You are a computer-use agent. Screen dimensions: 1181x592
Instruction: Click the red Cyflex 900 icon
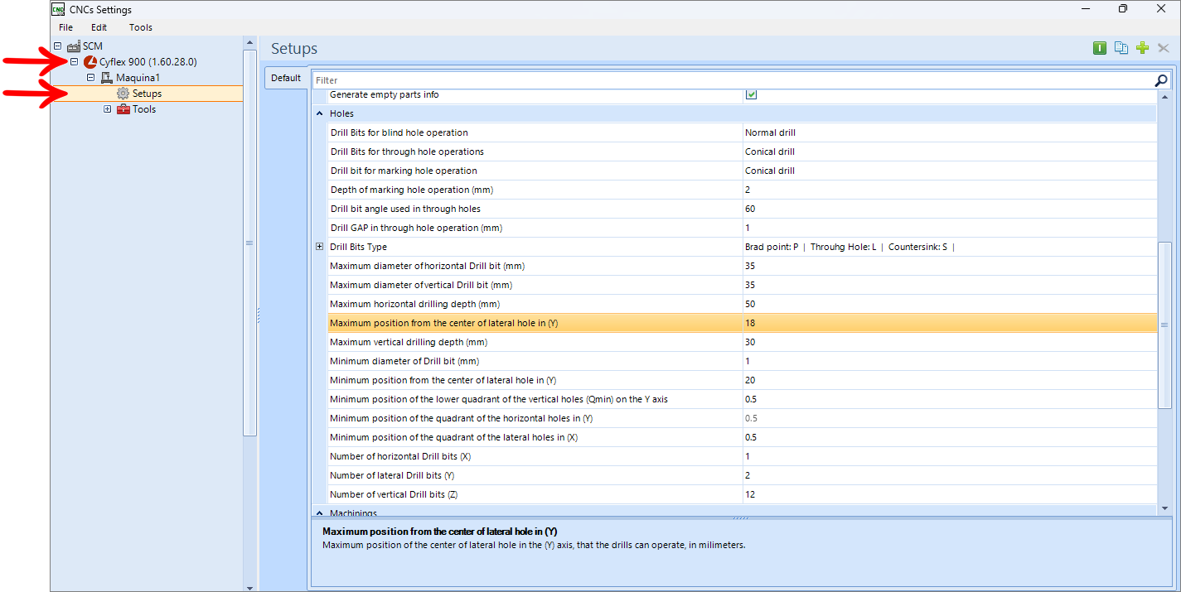[x=90, y=62]
